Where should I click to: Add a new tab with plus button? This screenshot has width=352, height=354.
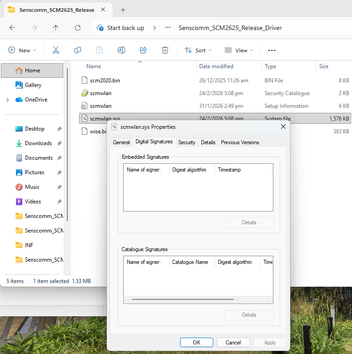coord(123,10)
